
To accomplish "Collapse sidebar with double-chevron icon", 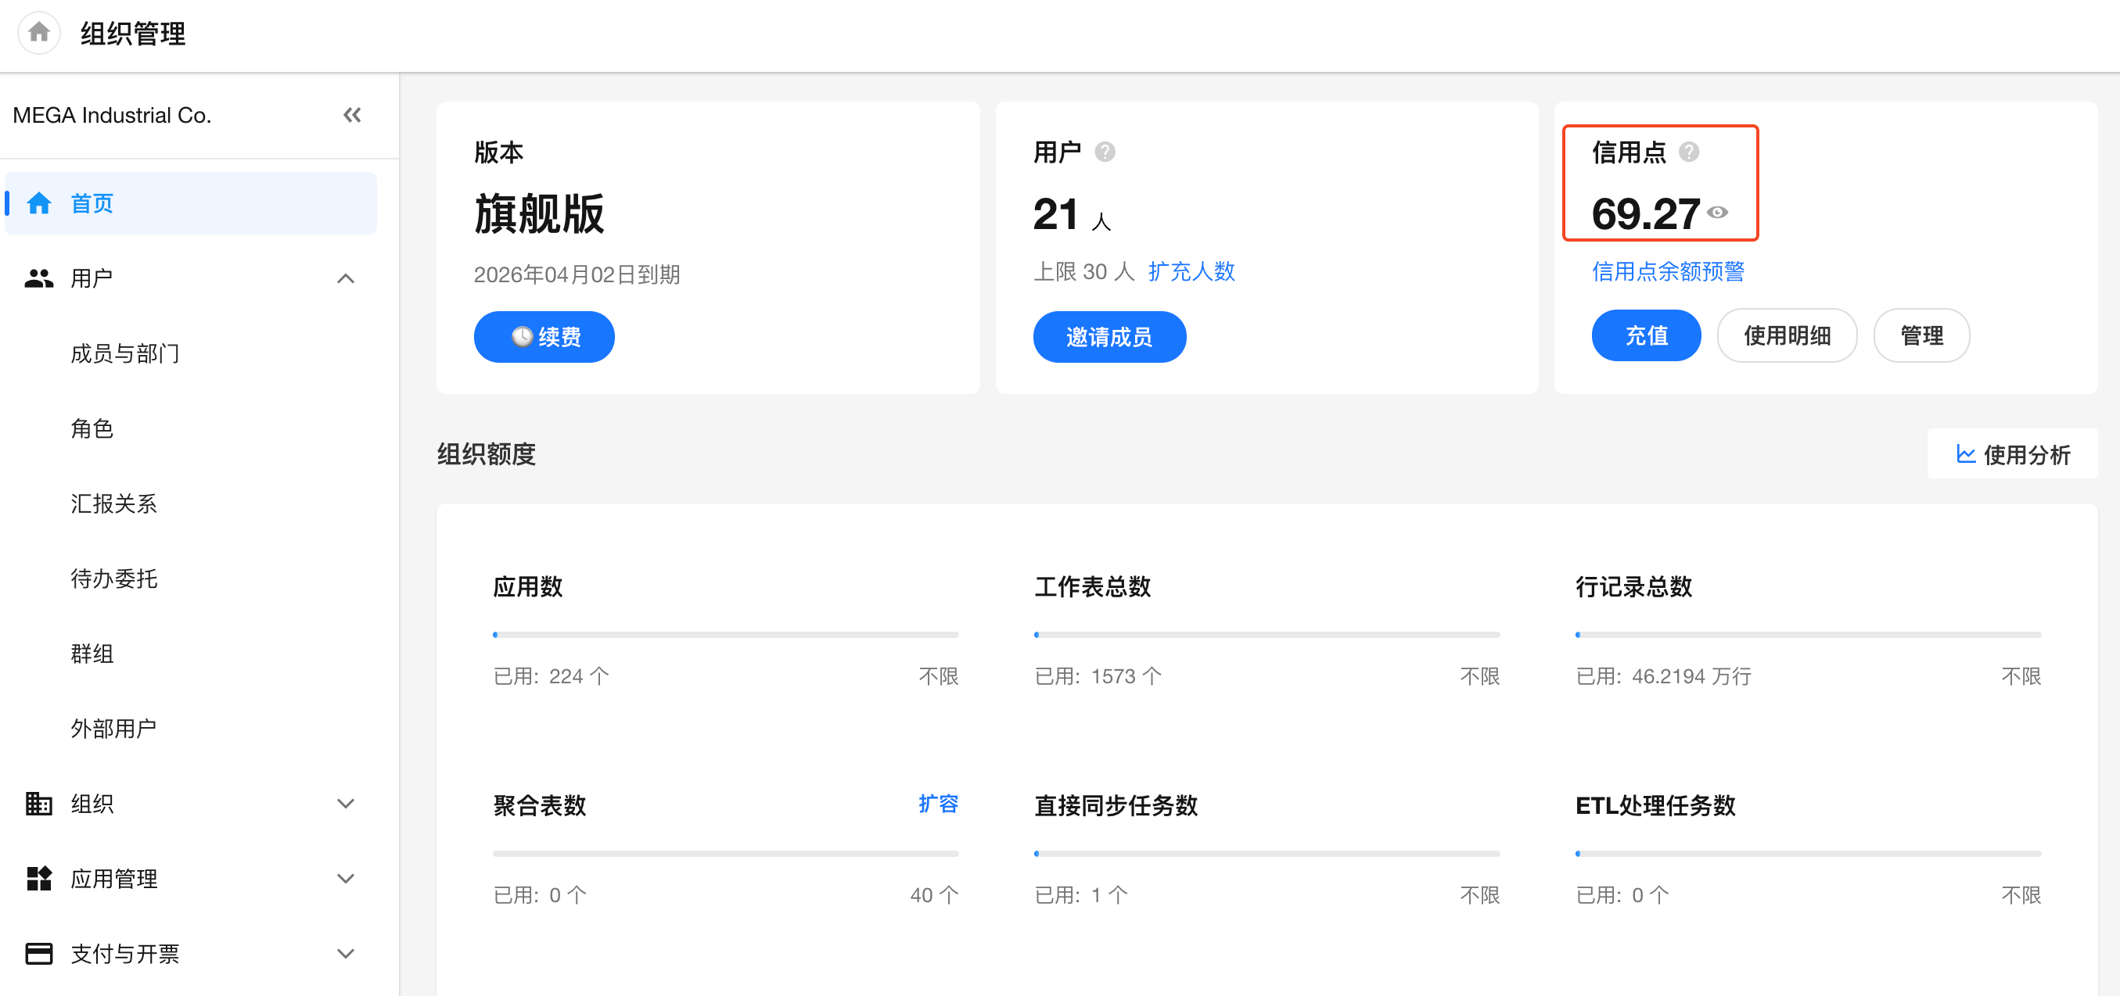I will click(352, 115).
